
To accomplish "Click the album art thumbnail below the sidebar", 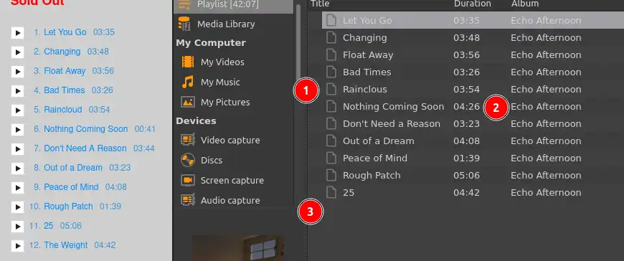I will [x=238, y=248].
